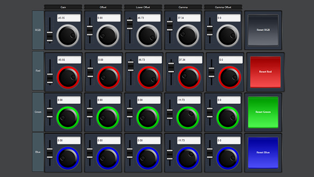Click the RGB Lower Offset slider handle

pos(130,24)
